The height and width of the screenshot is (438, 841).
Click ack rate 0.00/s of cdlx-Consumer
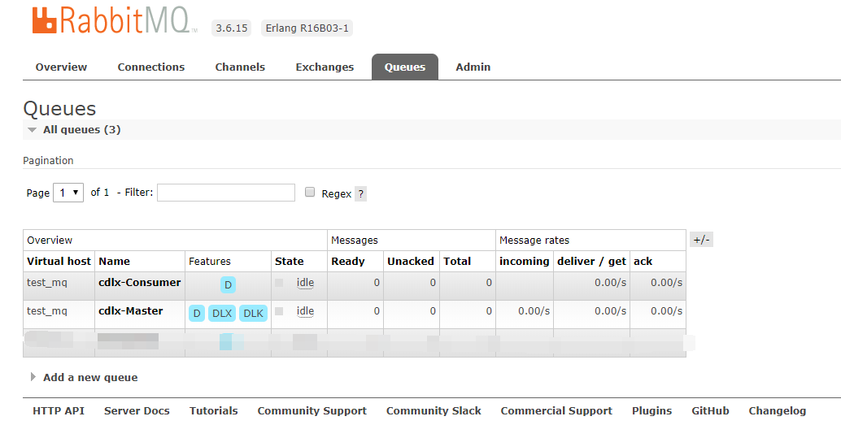tap(667, 283)
